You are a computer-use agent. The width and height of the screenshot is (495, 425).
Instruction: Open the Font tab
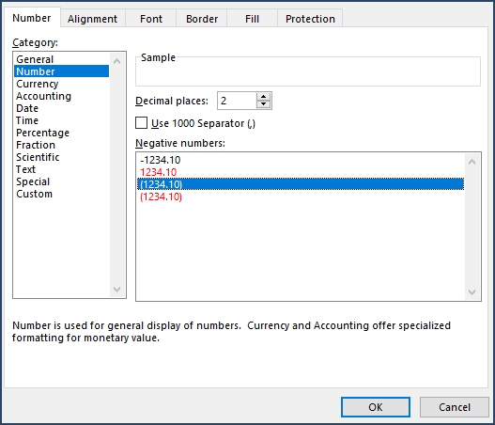click(151, 19)
